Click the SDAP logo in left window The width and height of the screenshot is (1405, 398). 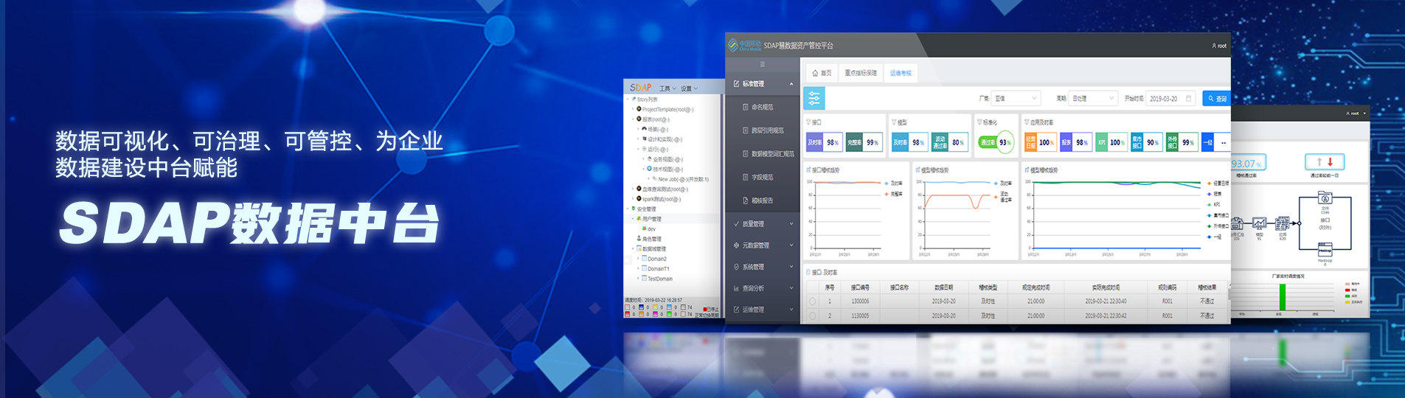[x=640, y=88]
